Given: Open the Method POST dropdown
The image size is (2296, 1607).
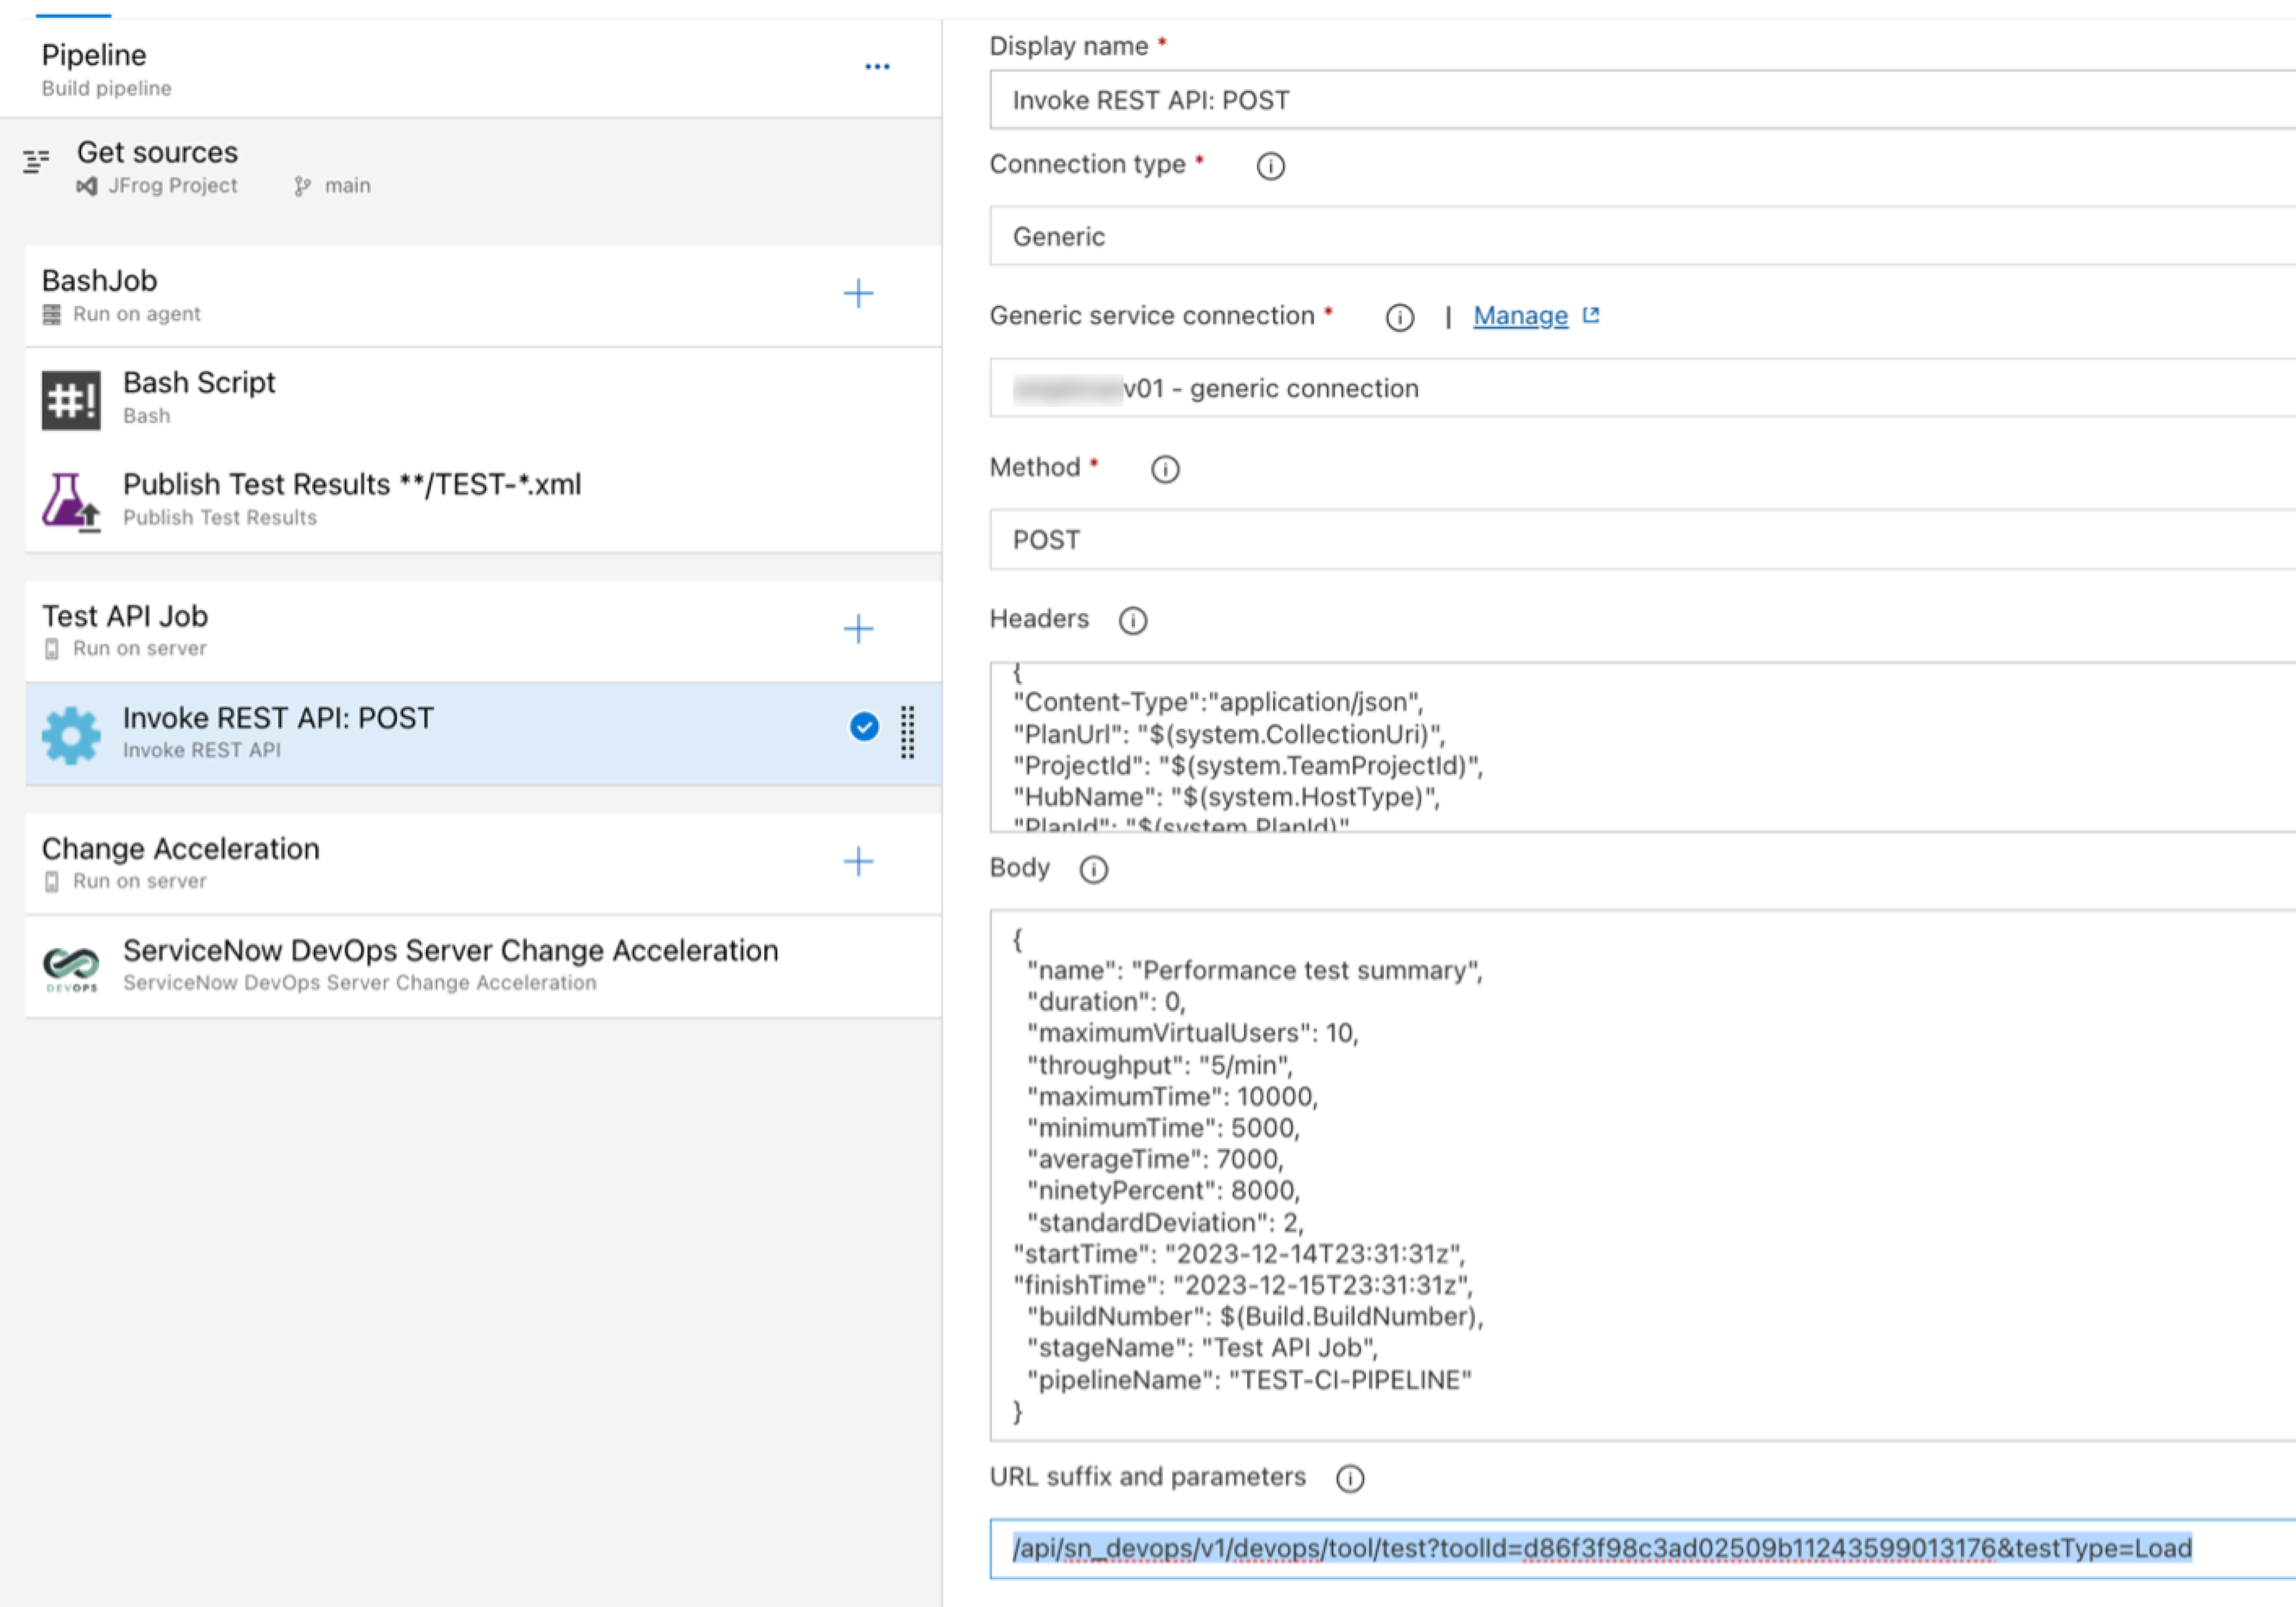Looking at the screenshot, I should click(1642, 540).
